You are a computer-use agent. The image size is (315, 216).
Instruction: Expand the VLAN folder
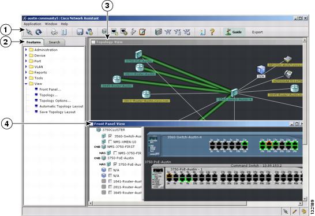(x=26, y=66)
